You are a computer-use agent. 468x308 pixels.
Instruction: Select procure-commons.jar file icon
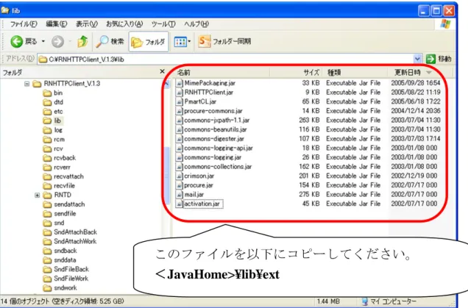179,111
